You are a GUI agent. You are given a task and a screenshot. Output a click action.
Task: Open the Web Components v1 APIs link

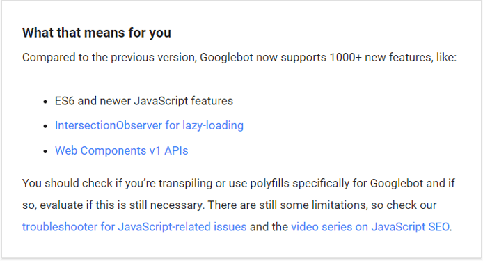pyautogui.click(x=121, y=150)
